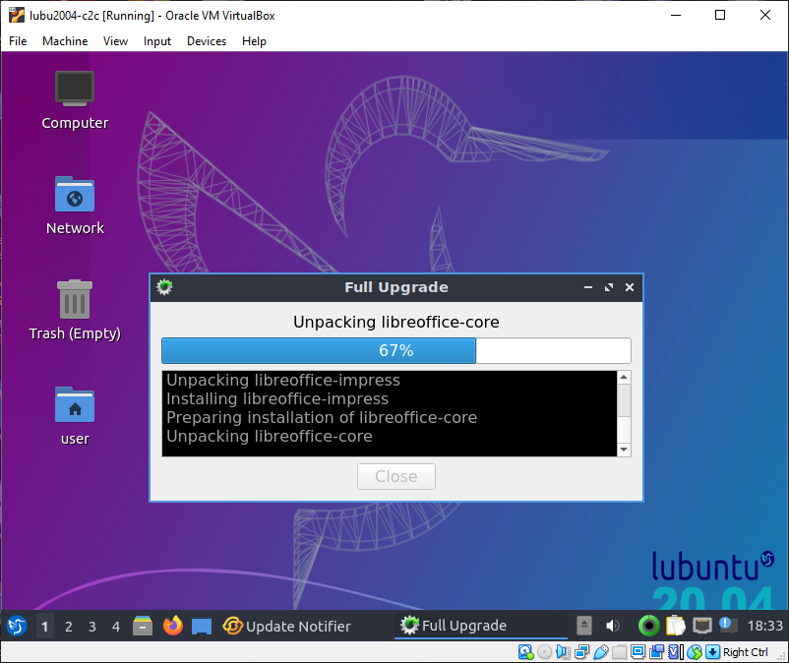Viewport: 789px width, 663px height.
Task: Click the 67% upgrade progress bar
Action: (x=395, y=351)
